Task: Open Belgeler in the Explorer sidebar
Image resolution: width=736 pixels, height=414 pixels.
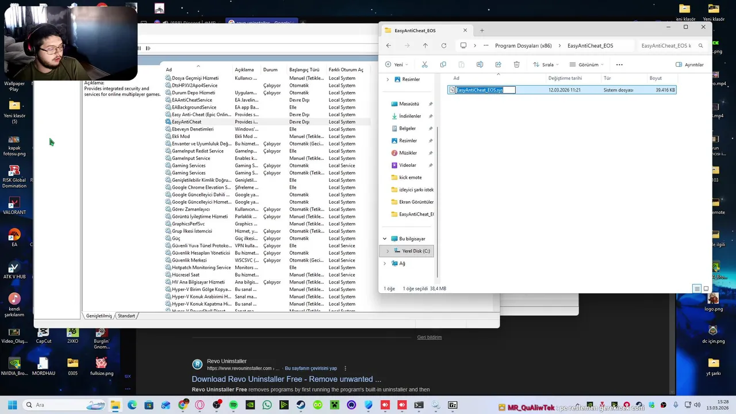Action: 407,128
